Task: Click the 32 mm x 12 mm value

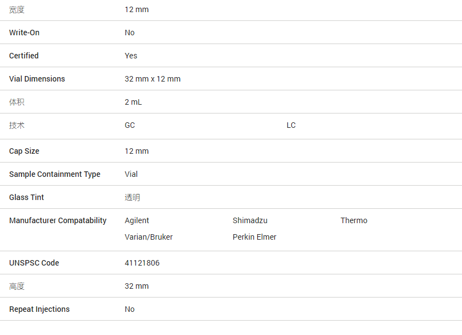Action: click(153, 79)
